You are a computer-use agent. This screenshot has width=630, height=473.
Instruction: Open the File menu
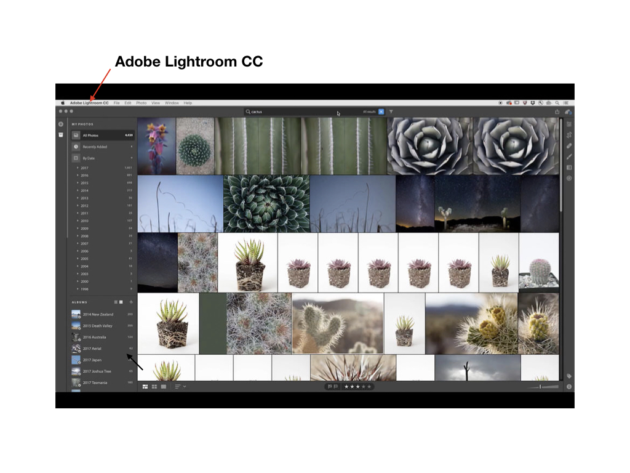[116, 103]
